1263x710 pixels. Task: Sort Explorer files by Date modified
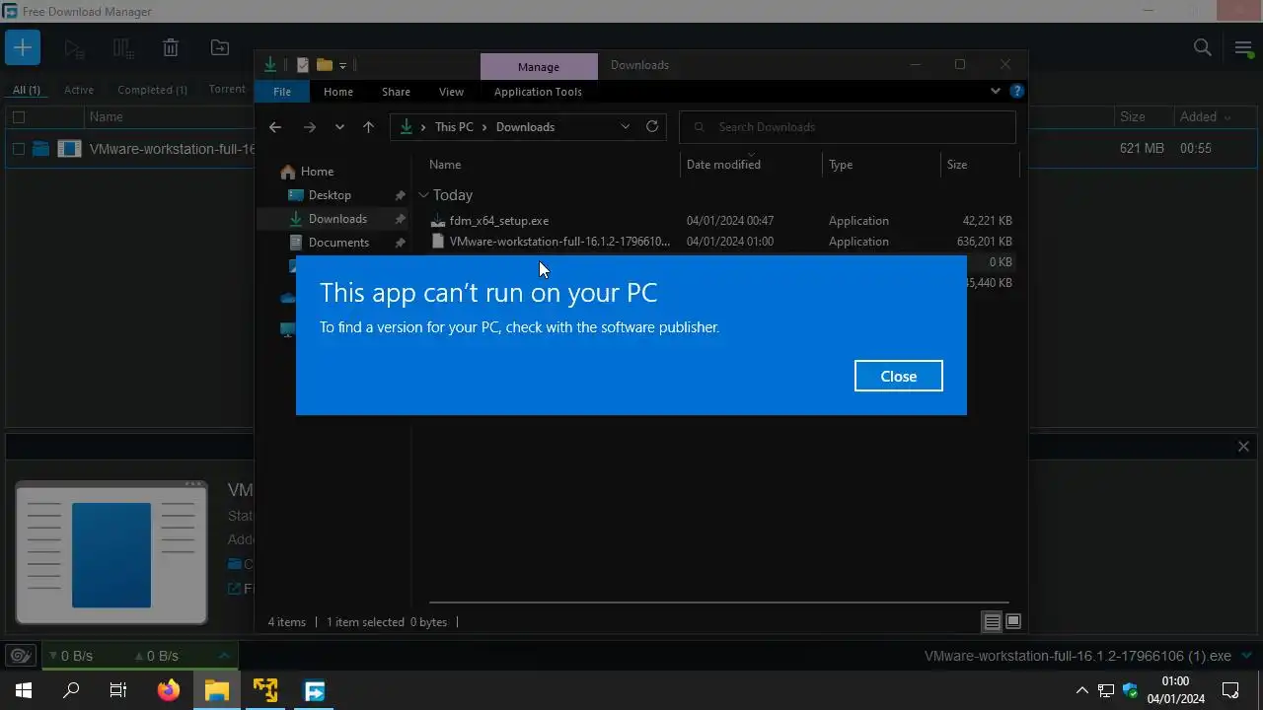(723, 165)
